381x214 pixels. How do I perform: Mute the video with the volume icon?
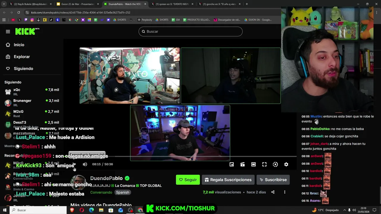[85, 164]
